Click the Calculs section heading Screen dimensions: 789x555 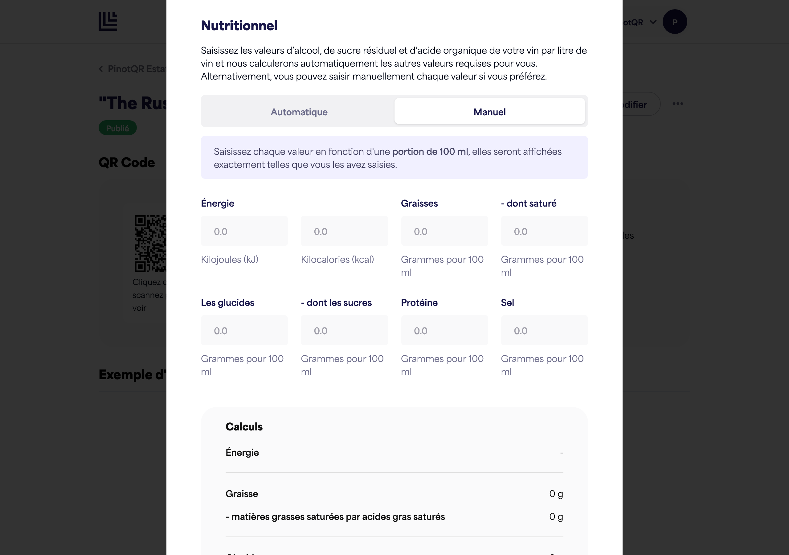(x=244, y=427)
